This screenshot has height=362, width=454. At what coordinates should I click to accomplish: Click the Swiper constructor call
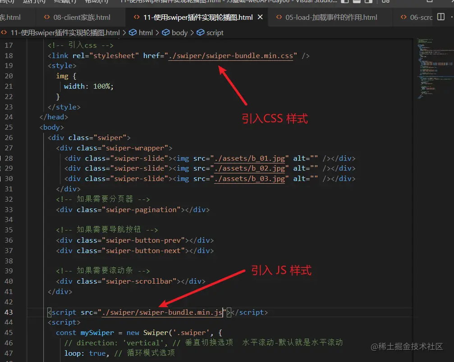(x=156, y=333)
